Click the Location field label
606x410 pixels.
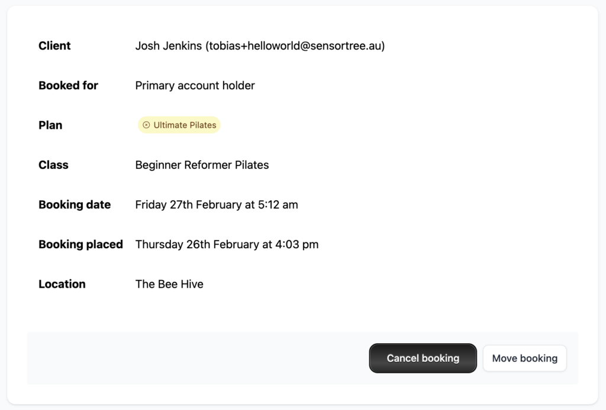[x=62, y=284]
